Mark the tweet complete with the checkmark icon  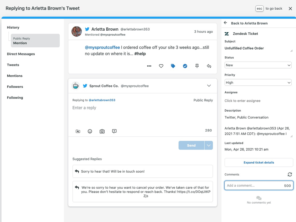[x=185, y=66]
